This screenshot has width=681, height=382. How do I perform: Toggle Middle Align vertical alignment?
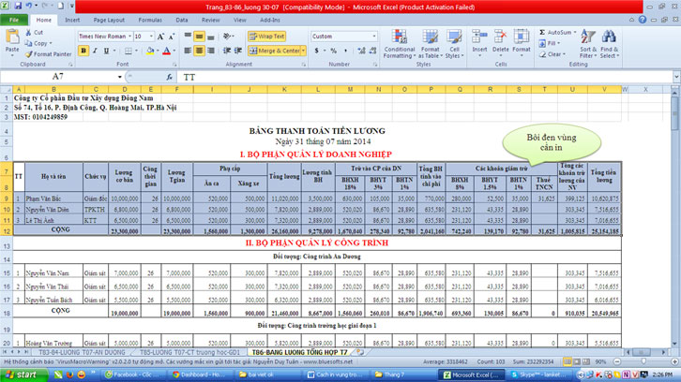[199, 37]
